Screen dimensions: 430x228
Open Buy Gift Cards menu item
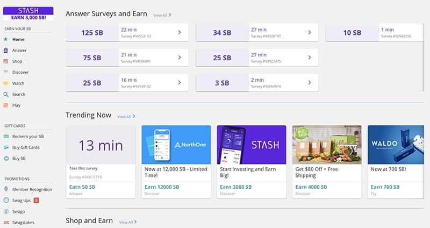click(26, 147)
